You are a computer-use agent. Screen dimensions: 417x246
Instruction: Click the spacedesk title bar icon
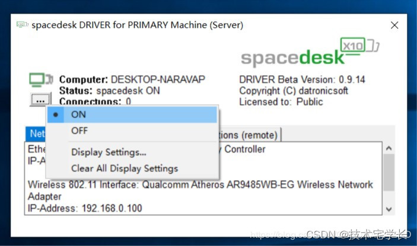(x=22, y=25)
